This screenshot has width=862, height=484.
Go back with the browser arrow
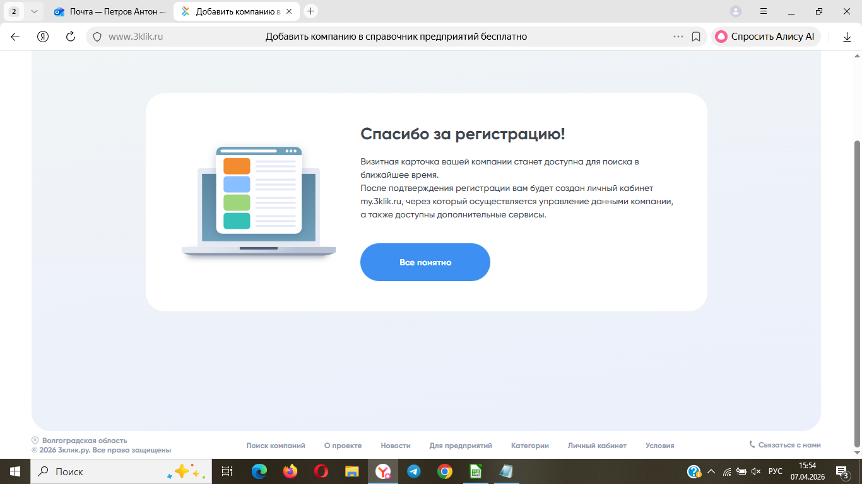pyautogui.click(x=15, y=37)
